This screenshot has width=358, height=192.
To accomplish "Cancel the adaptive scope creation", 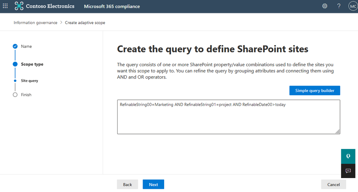I will (x=333, y=184).
